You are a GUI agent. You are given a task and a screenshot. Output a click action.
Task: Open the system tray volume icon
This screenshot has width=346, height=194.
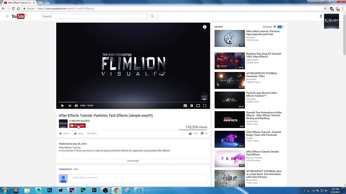click(326, 190)
